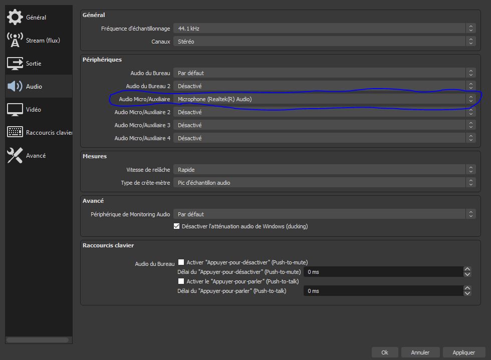Viewport: 491px width, 360px height.
Task: Open Périphérique de Monitoring Audio dropdown
Action: (325, 214)
